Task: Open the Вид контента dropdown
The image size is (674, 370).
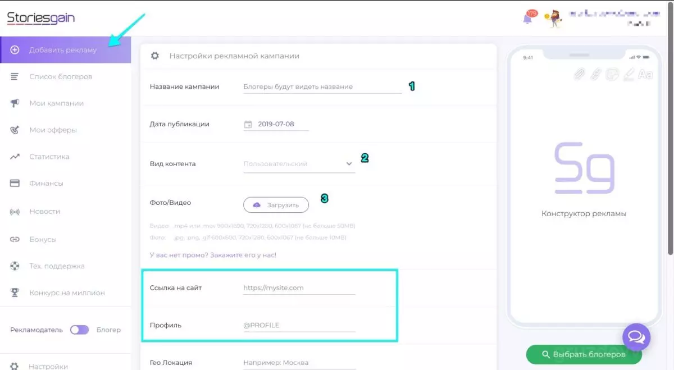Action: [x=299, y=164]
